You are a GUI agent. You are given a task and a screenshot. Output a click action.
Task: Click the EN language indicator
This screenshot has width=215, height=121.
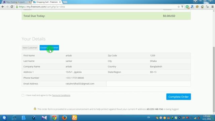(148, 117)
